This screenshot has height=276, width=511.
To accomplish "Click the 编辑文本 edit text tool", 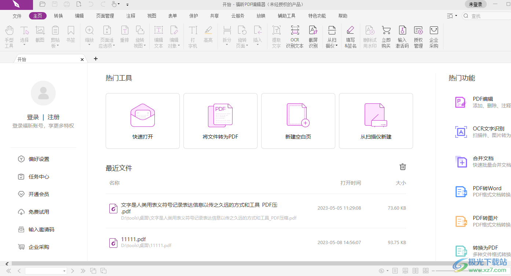I will (x=158, y=37).
